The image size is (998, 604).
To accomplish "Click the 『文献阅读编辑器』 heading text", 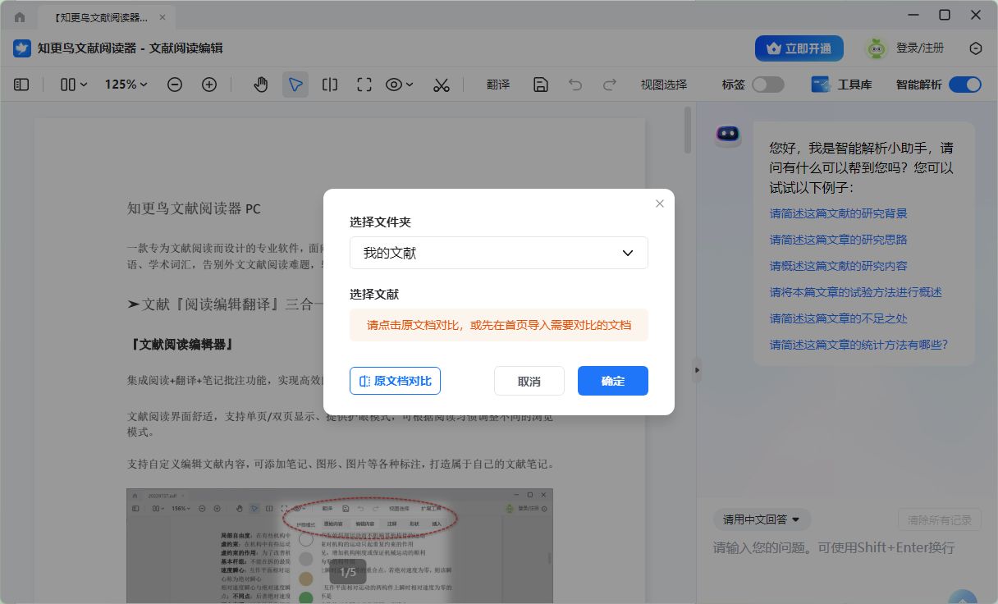I will tap(181, 345).
